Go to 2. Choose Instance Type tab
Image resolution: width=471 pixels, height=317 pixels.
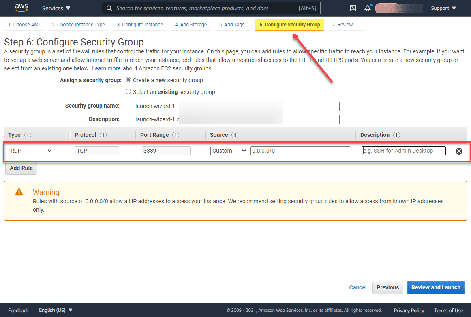pos(78,25)
